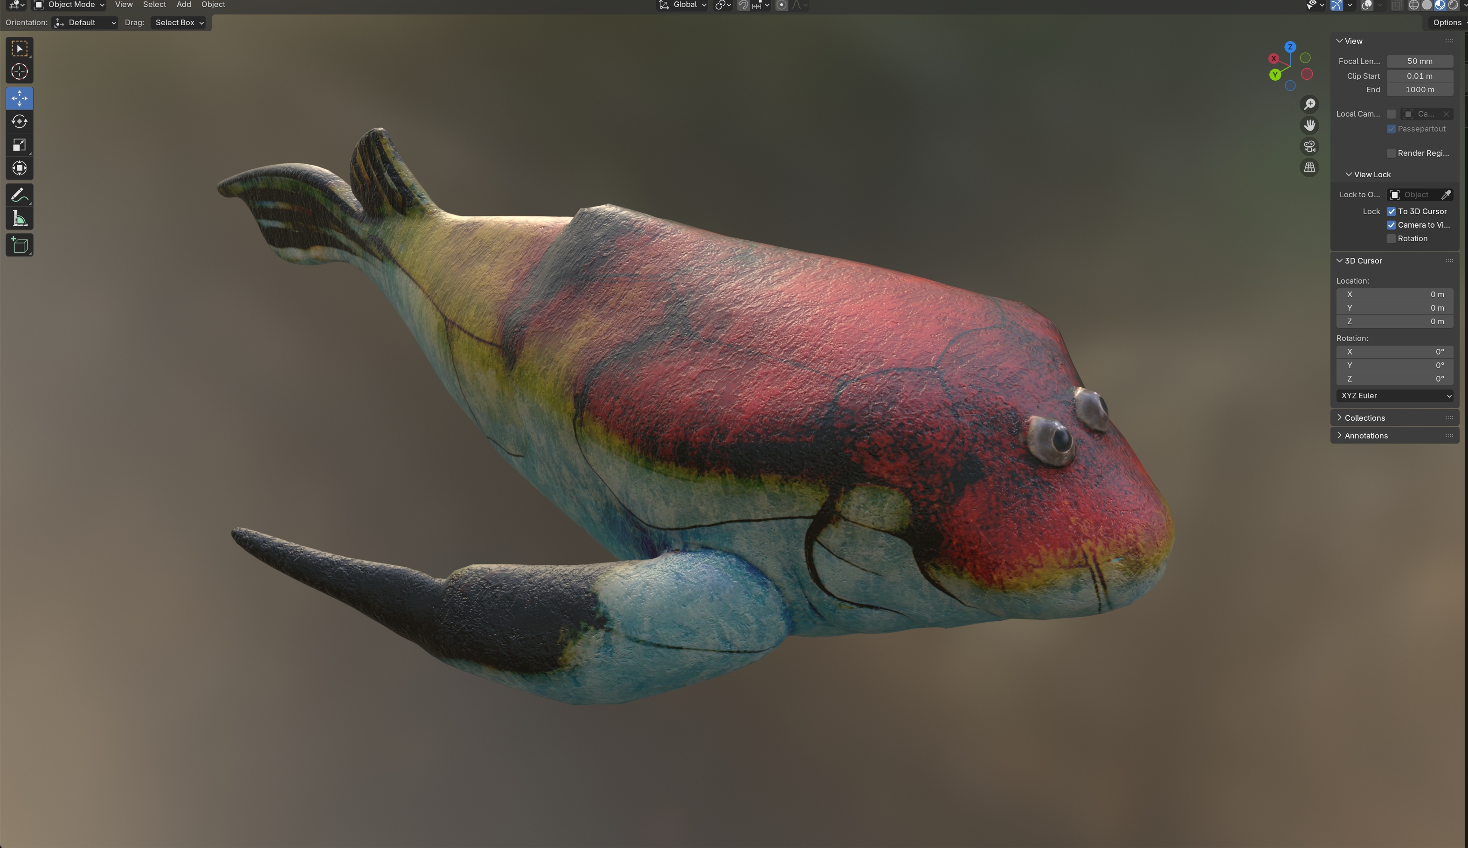1468x848 pixels.
Task: Select the Rotate tool in toolbar
Action: pyautogui.click(x=19, y=122)
